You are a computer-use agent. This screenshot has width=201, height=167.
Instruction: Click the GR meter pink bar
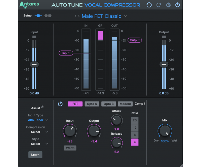100,35
